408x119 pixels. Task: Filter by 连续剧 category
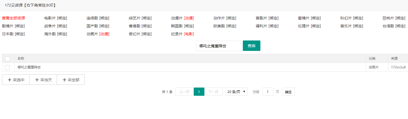[x=92, y=18]
